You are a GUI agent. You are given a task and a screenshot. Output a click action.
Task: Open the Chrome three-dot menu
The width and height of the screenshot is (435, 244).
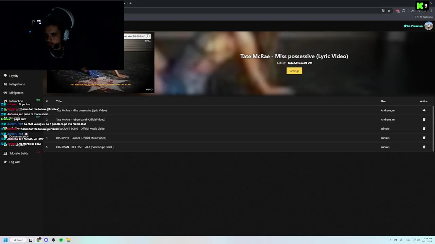431,11
